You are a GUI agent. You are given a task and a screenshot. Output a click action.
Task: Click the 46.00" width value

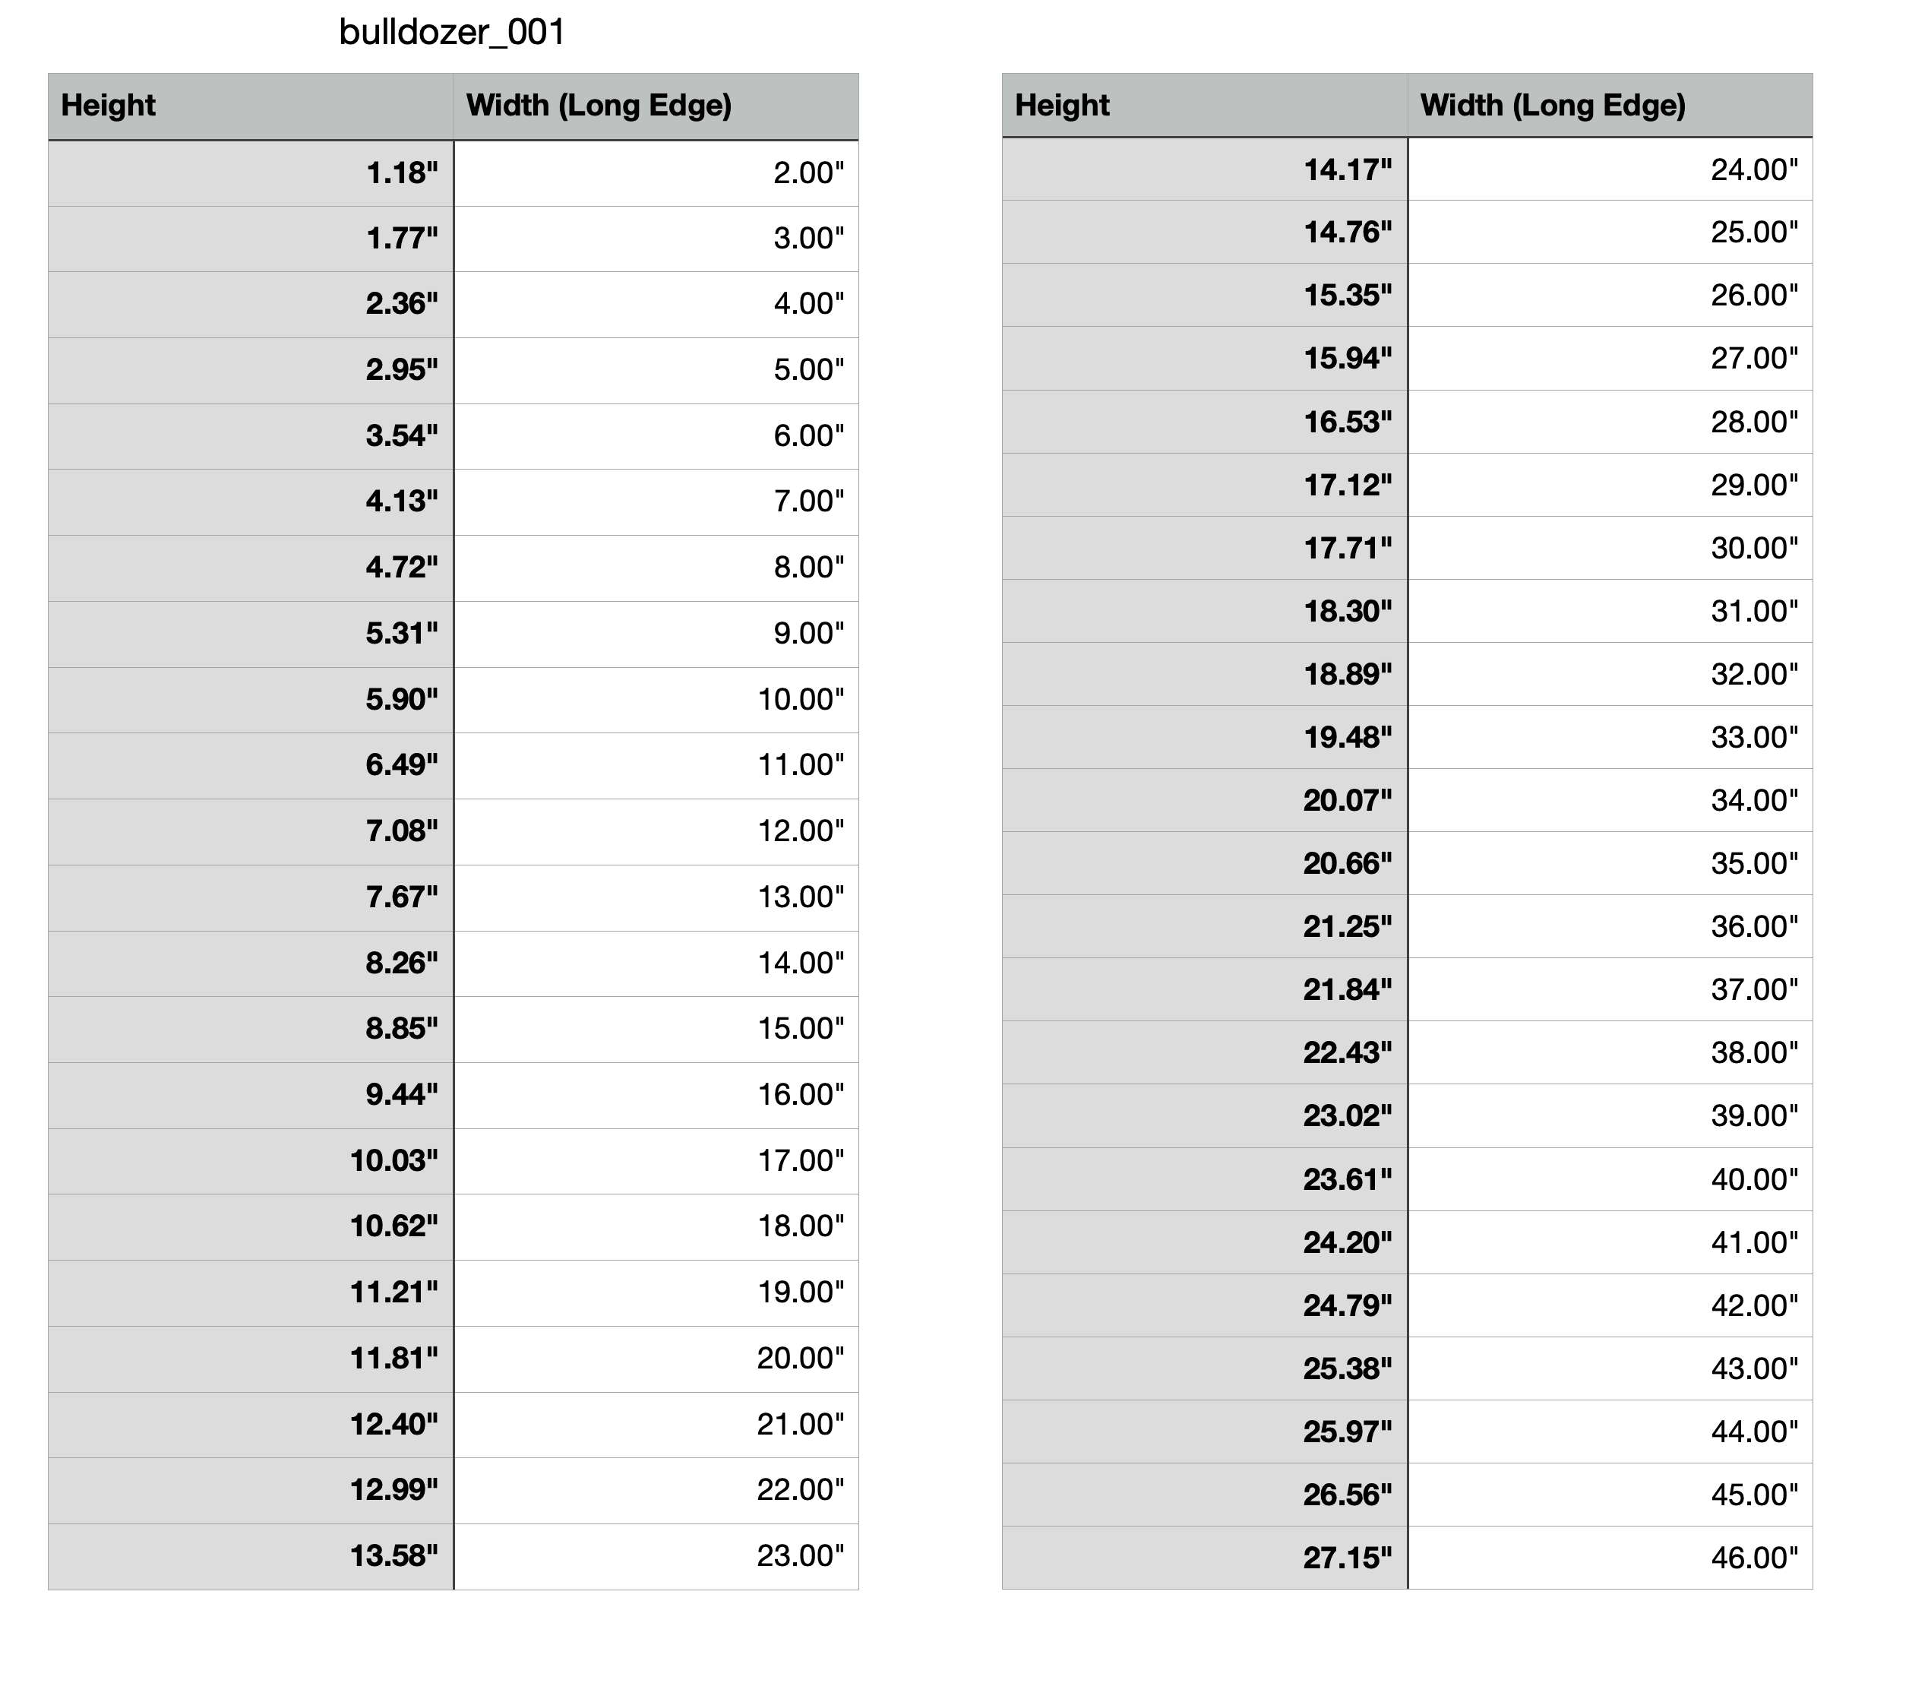click(x=1755, y=1558)
